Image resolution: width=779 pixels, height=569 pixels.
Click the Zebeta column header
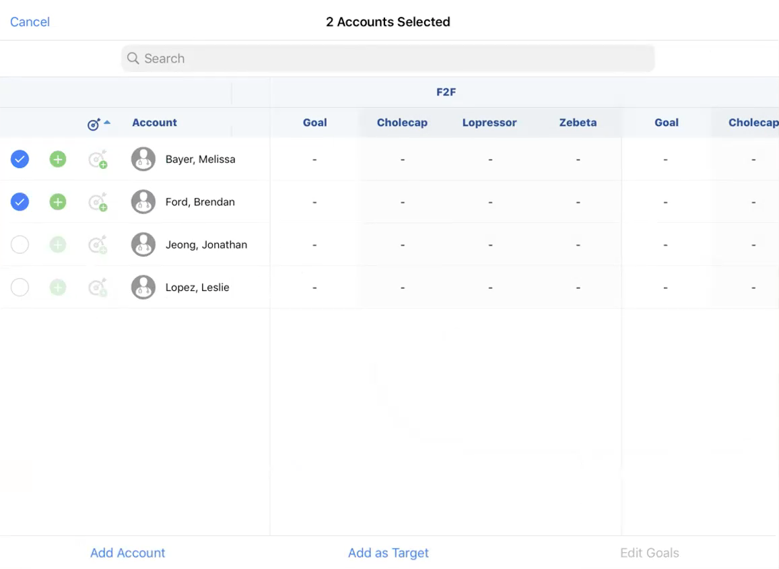578,123
